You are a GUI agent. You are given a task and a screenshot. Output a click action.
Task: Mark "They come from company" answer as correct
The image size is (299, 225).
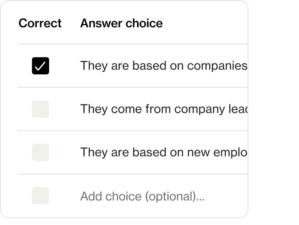[40, 109]
